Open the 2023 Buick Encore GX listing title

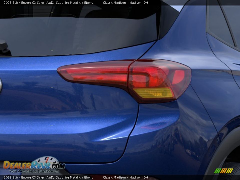point(27,3)
